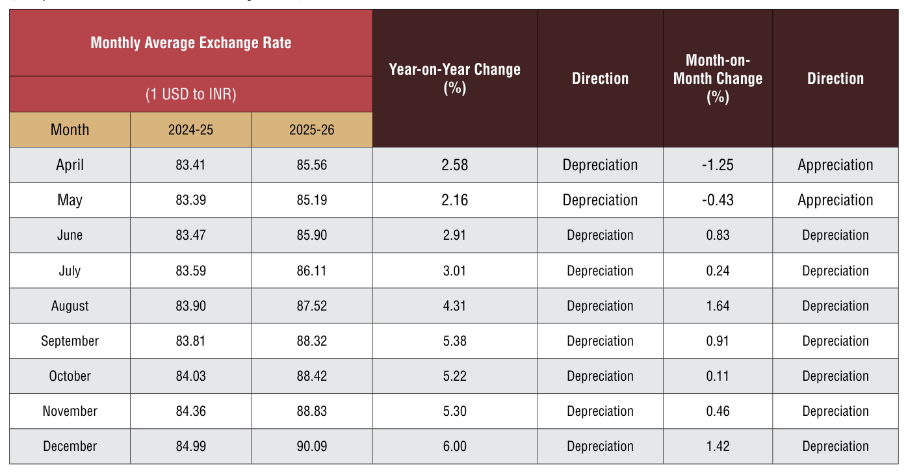Click the 2025-26 column header
Viewport: 908px width, 473px height.
[312, 129]
